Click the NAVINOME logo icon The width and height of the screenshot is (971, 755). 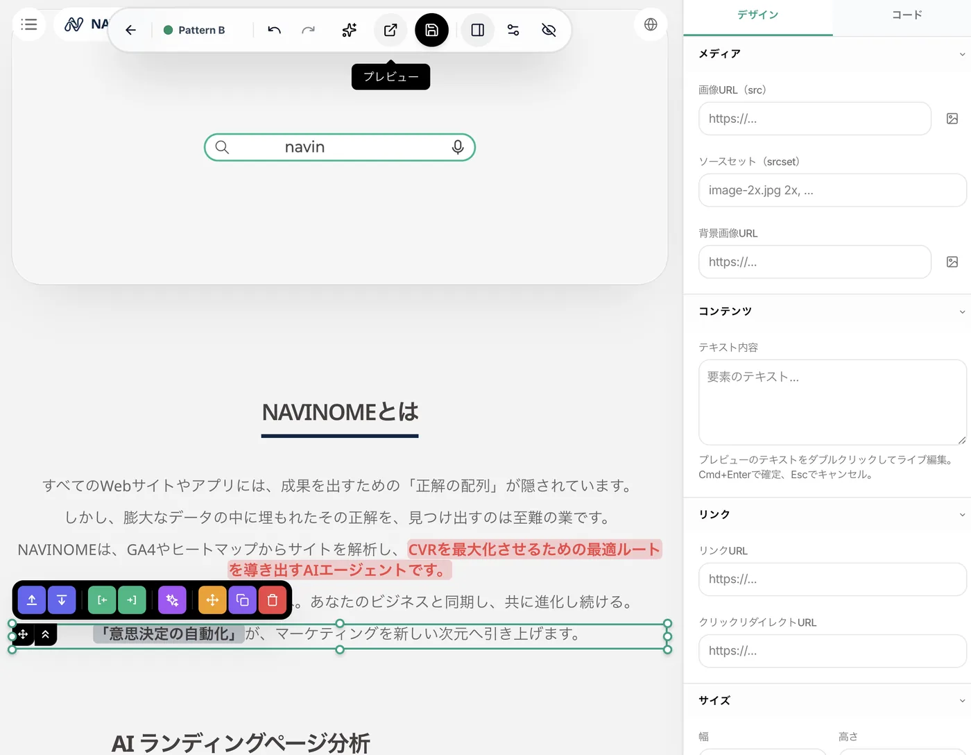74,24
